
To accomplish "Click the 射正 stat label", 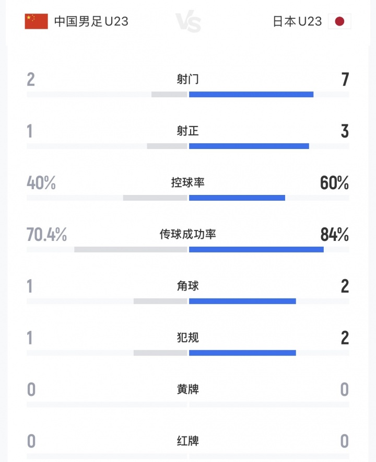I will (x=188, y=131).
